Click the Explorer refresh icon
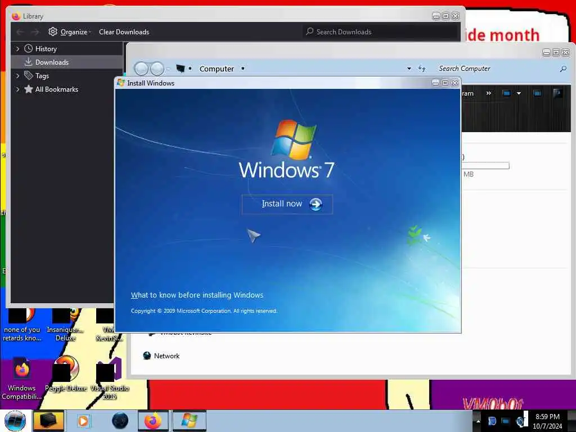The image size is (576, 432). pos(422,69)
